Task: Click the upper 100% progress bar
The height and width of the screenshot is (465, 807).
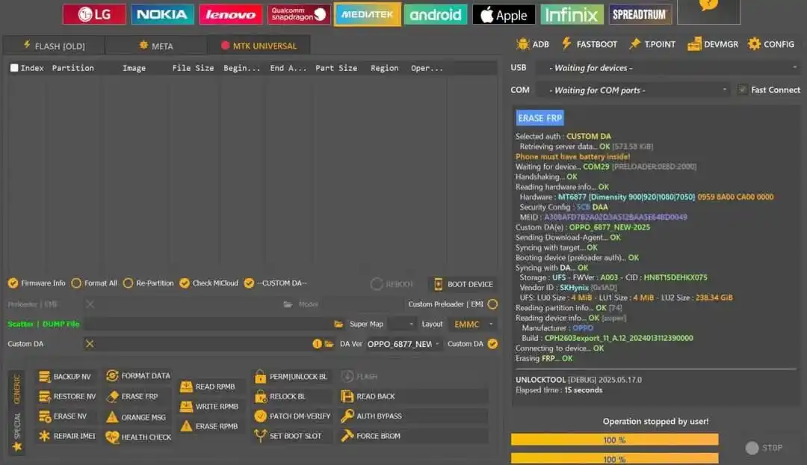Action: [x=614, y=440]
